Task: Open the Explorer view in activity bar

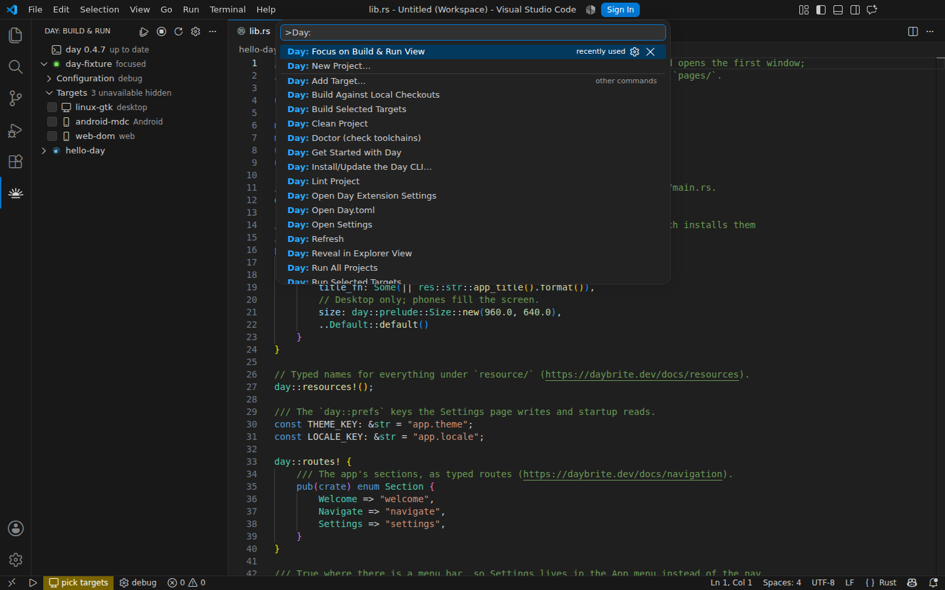Action: pos(16,35)
